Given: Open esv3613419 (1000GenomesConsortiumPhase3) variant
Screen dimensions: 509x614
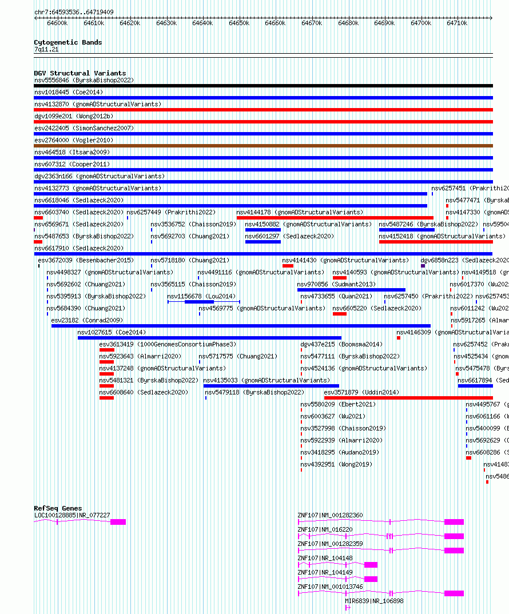Looking at the screenshot, I should [x=168, y=344].
